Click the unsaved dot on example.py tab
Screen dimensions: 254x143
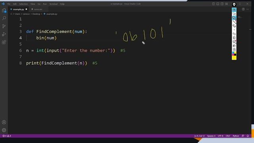click(x=26, y=9)
